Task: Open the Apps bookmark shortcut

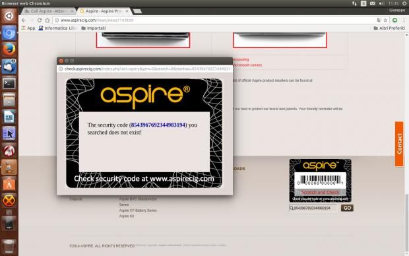Action: click(x=28, y=28)
